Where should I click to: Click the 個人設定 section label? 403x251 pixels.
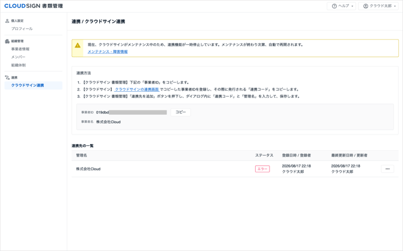[17, 21]
